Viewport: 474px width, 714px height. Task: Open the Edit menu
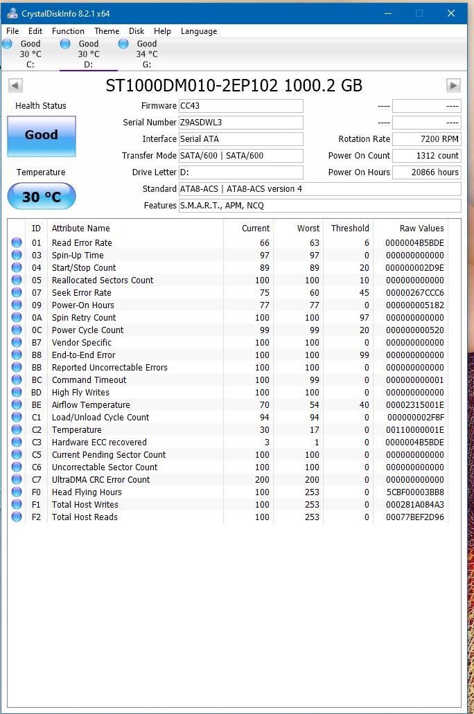click(x=35, y=31)
